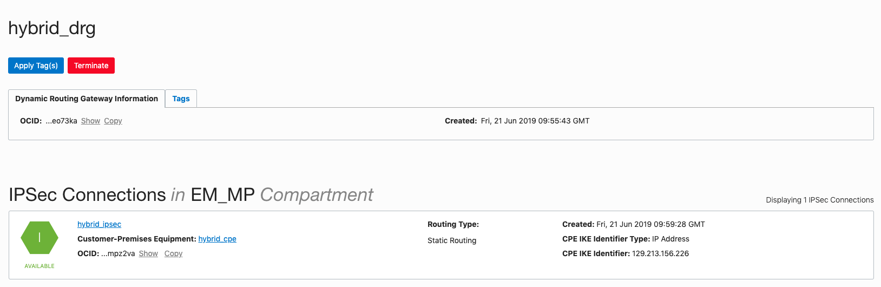
Task: Open the hybrid_cpe customer-premises equipment link
Action: (x=217, y=239)
